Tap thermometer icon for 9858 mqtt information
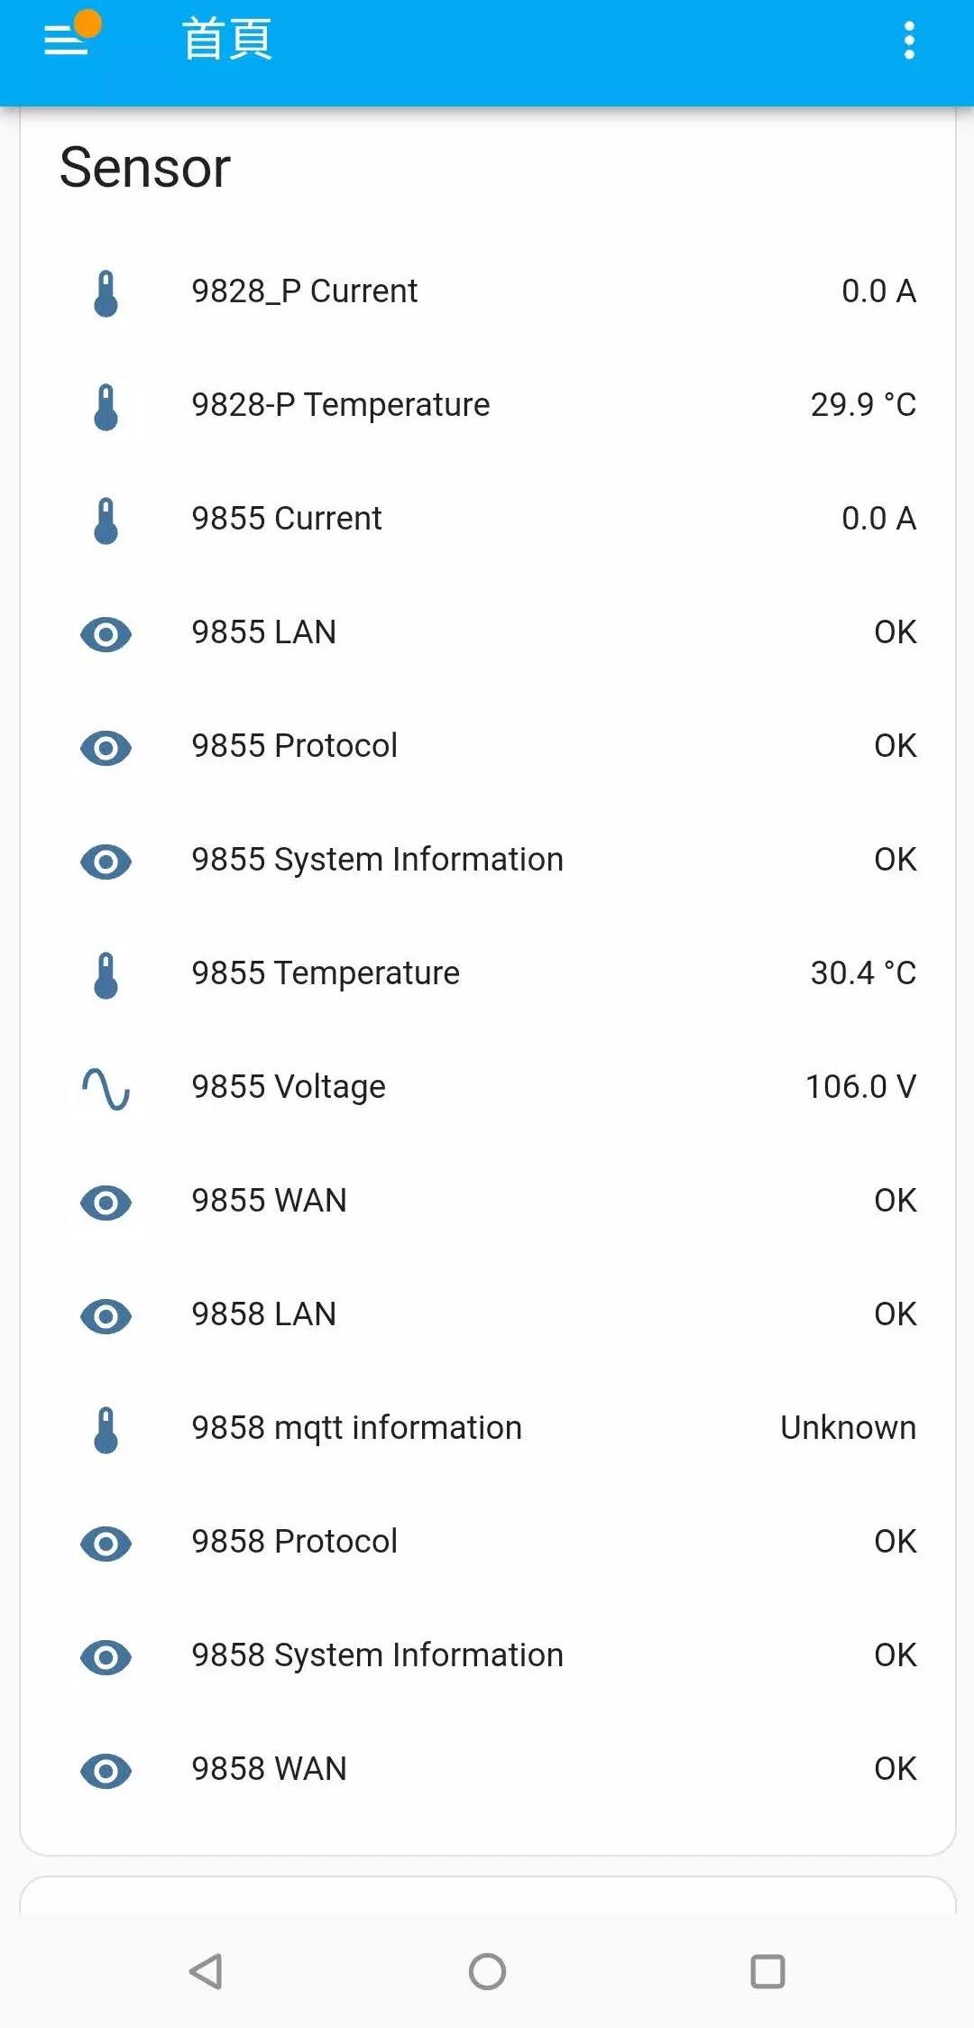Image resolution: width=974 pixels, height=2028 pixels. point(106,1430)
